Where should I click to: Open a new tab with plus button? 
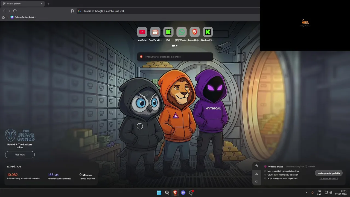pyautogui.click(x=48, y=4)
